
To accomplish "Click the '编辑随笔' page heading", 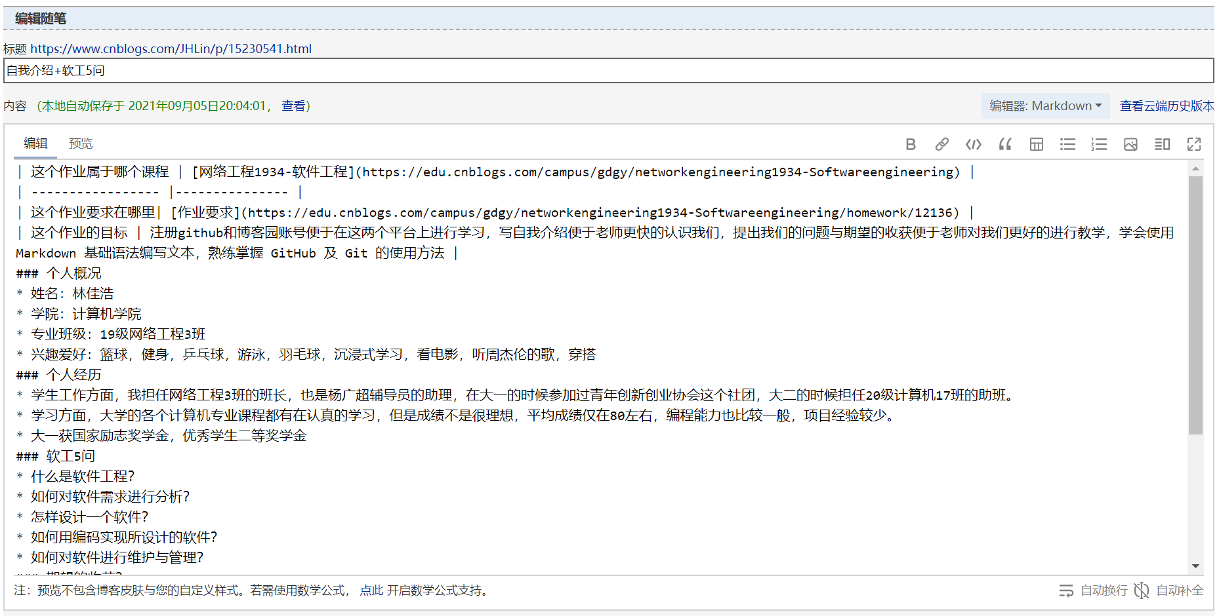I will (x=41, y=18).
